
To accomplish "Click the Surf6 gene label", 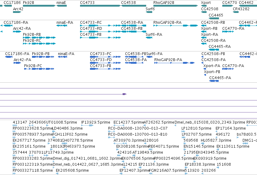I will 150,9.
